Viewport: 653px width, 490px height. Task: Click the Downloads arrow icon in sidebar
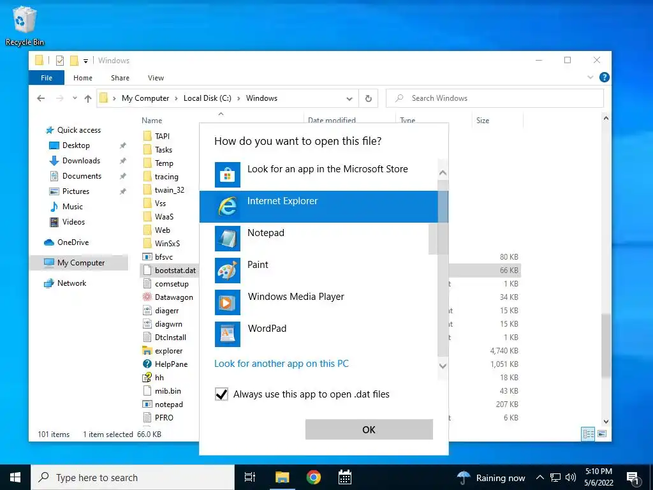pyautogui.click(x=54, y=161)
